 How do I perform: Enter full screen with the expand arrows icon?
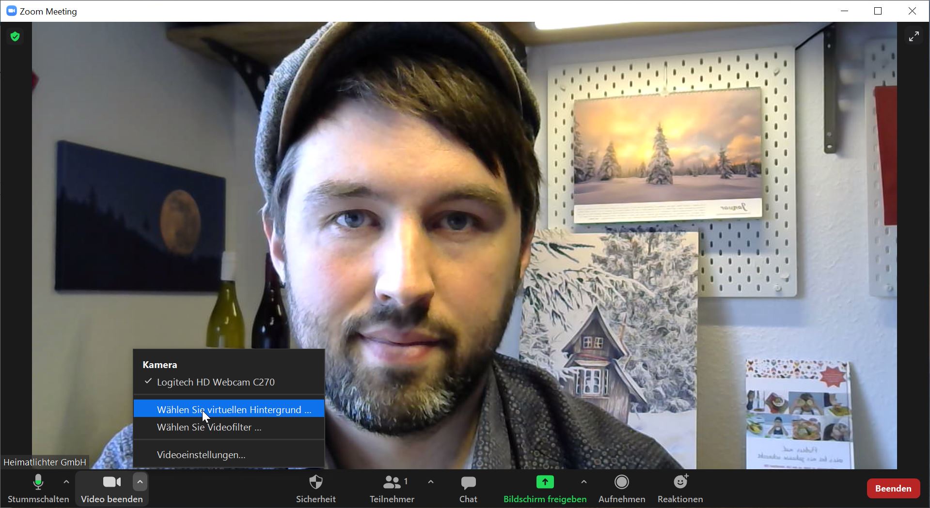click(x=914, y=36)
